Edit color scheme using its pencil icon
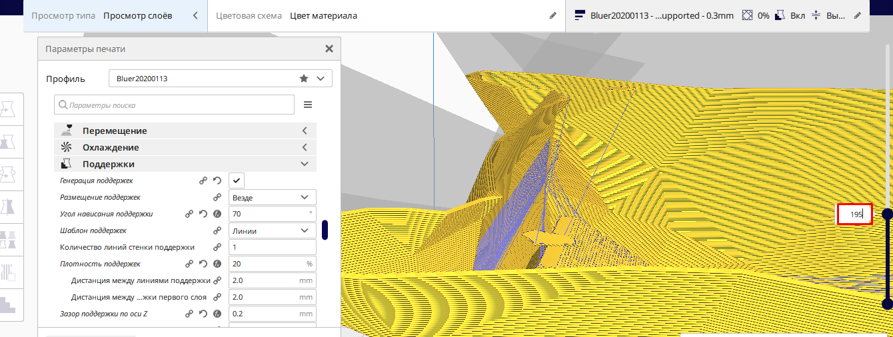Screen dimensions: 893x337 pyautogui.click(x=552, y=15)
